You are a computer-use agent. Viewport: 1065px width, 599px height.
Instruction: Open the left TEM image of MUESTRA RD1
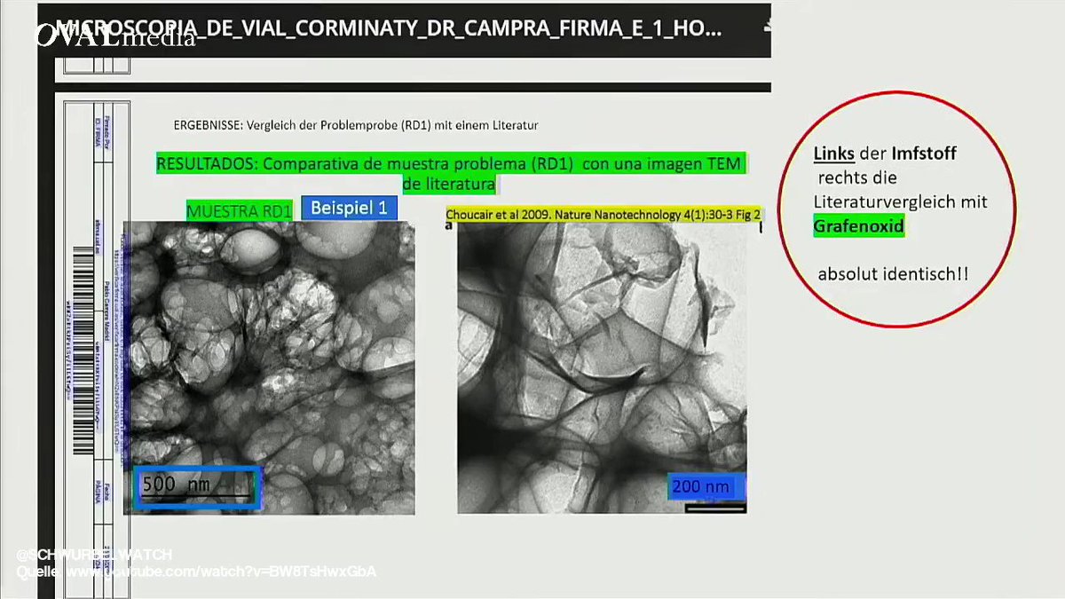coord(269,367)
